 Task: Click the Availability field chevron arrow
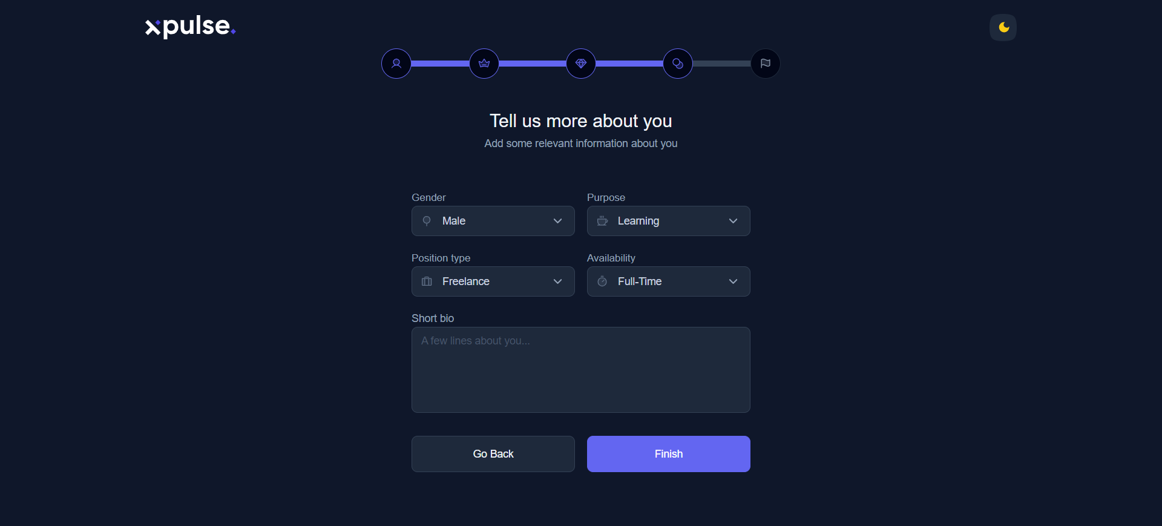[733, 281]
